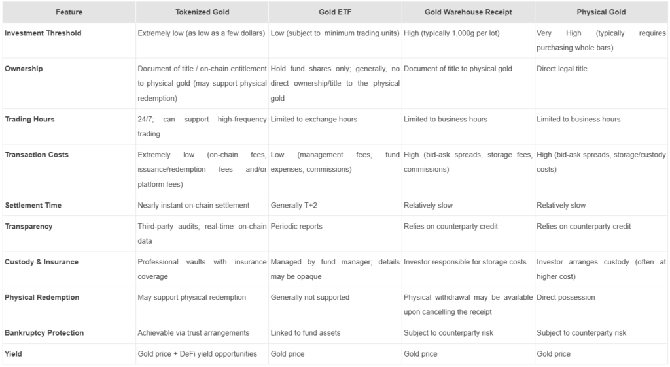The image size is (670, 367).
Task: Click the Yield row label
Action: 13,354
